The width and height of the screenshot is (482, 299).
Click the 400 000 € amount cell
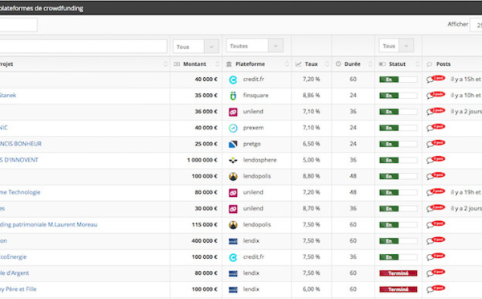(x=204, y=241)
